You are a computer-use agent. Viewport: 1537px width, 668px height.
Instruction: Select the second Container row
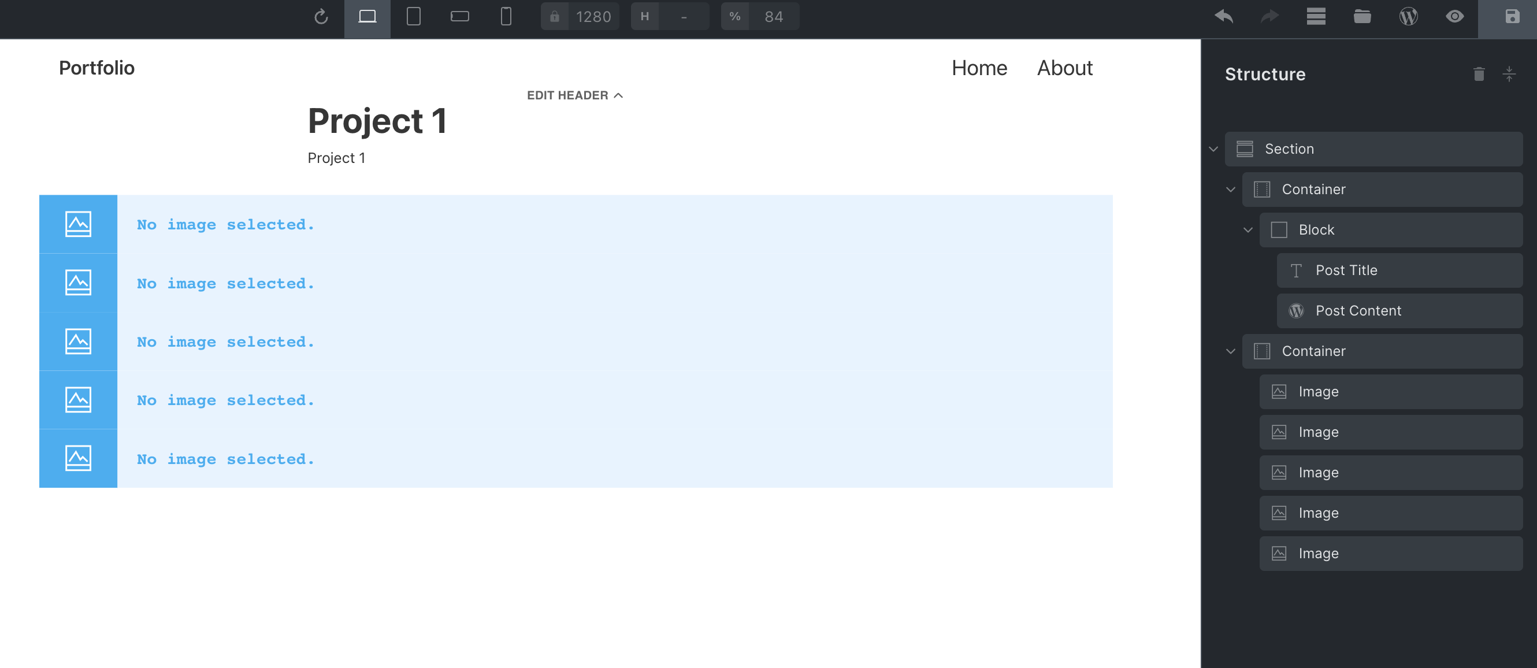[1382, 351]
